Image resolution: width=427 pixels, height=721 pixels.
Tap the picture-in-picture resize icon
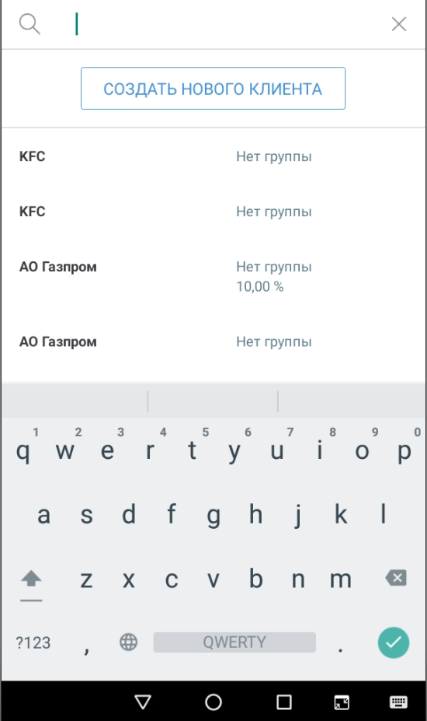(x=342, y=702)
